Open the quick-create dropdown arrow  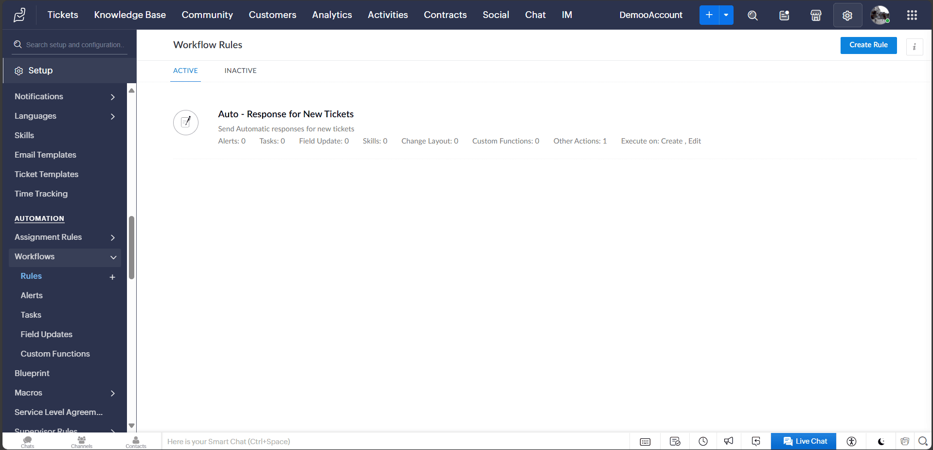click(x=726, y=15)
